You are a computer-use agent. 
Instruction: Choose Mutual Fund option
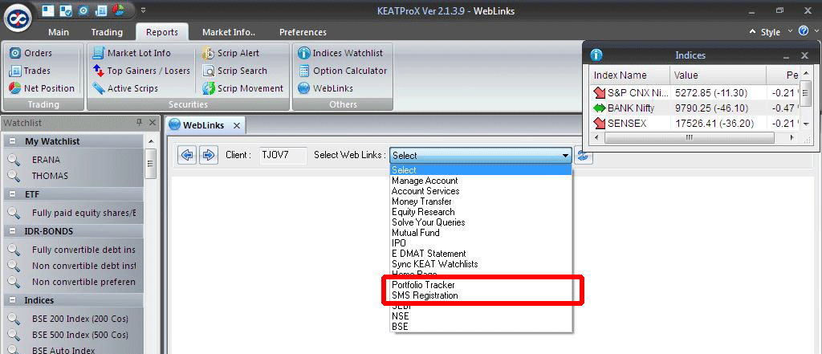[x=481, y=233]
